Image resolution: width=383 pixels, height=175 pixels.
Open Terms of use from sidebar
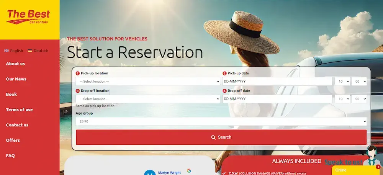(19, 110)
